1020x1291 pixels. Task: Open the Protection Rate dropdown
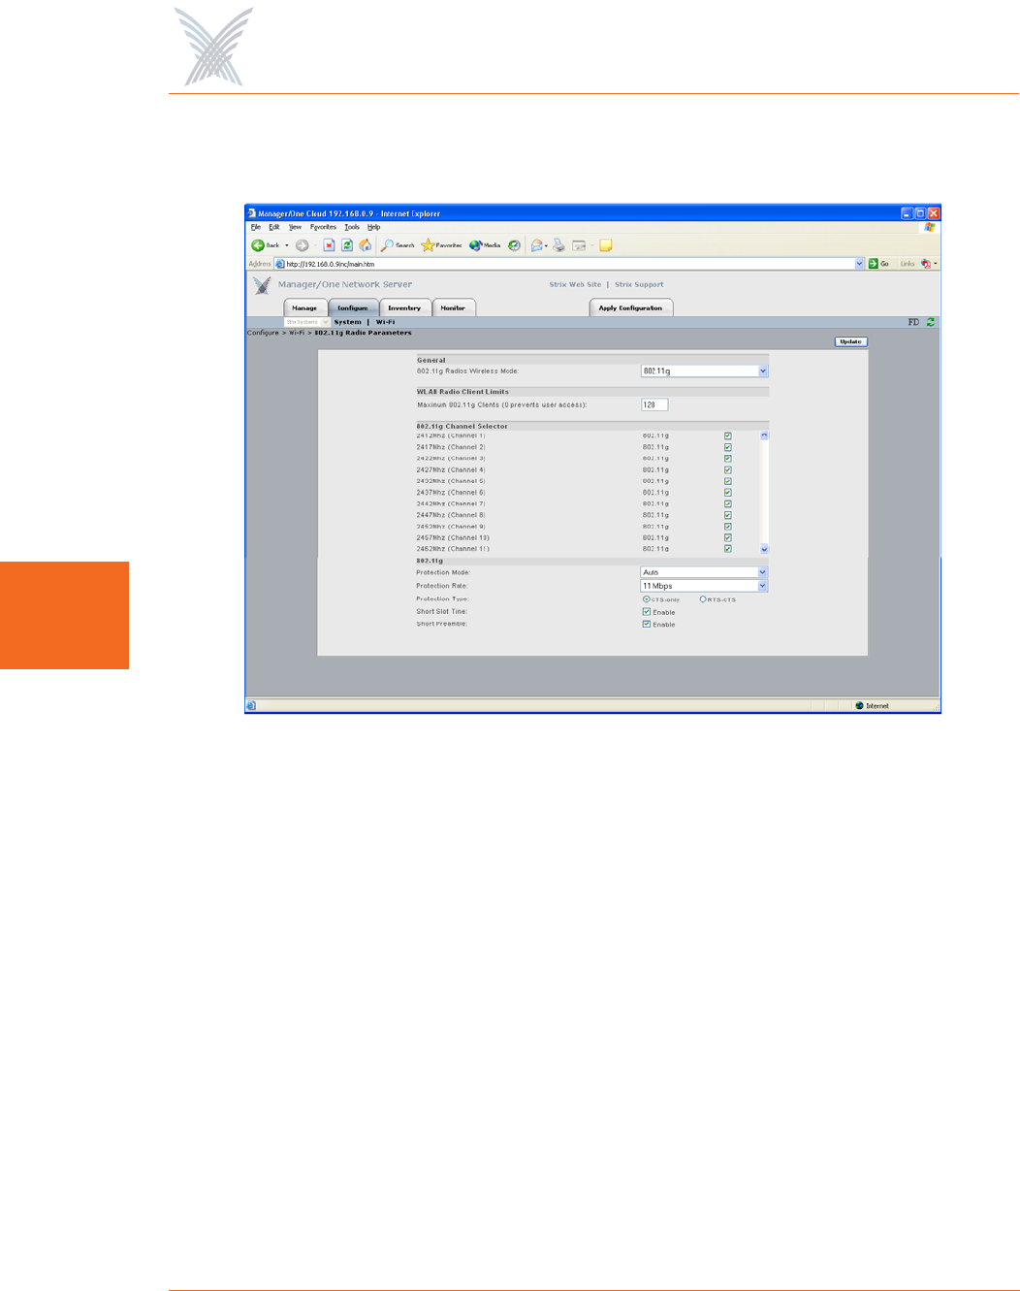click(x=704, y=586)
